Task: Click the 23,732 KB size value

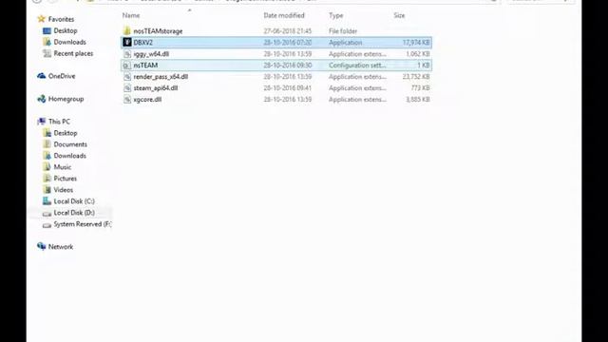Action: point(416,77)
